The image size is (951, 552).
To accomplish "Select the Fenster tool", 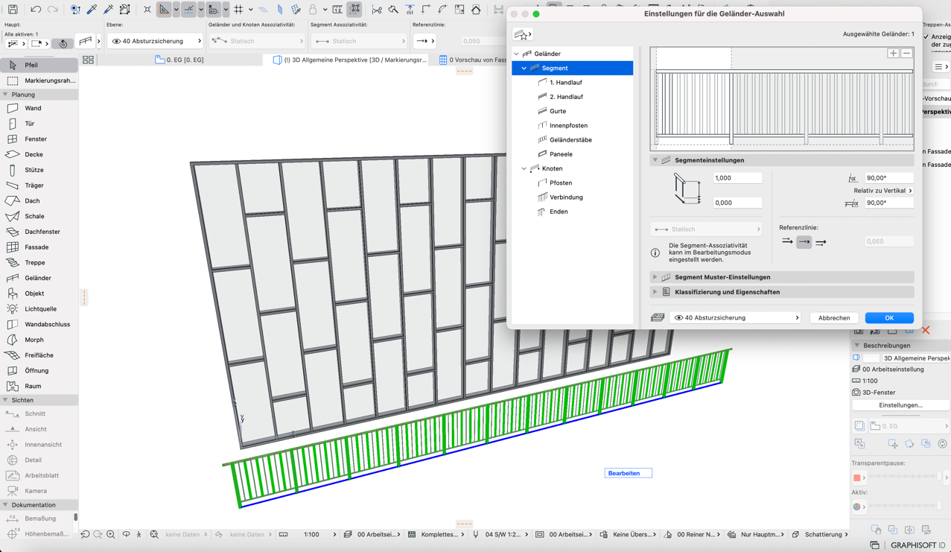I will 39,139.
